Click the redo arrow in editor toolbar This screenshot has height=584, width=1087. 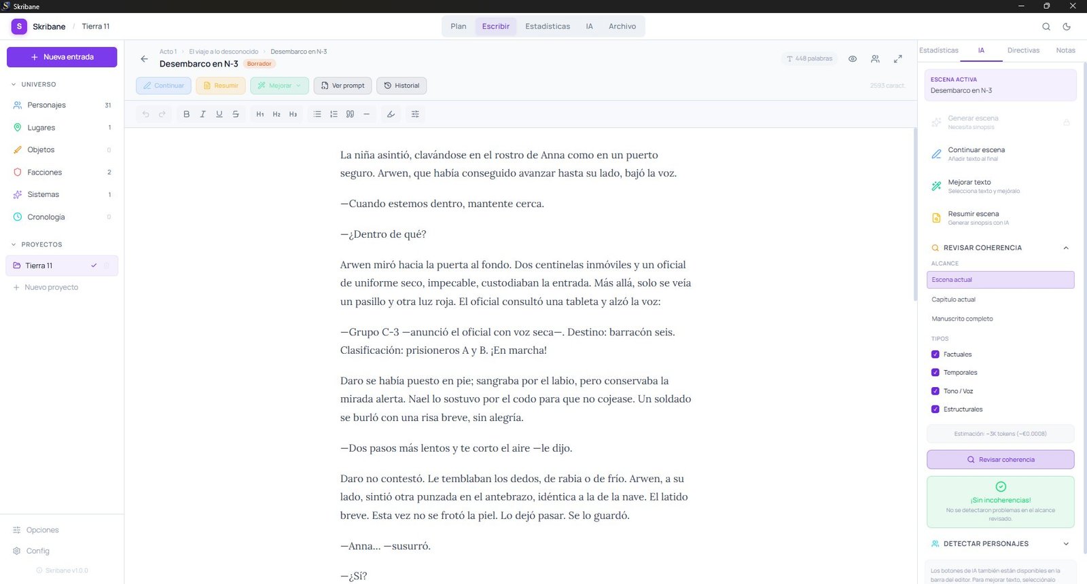162,114
